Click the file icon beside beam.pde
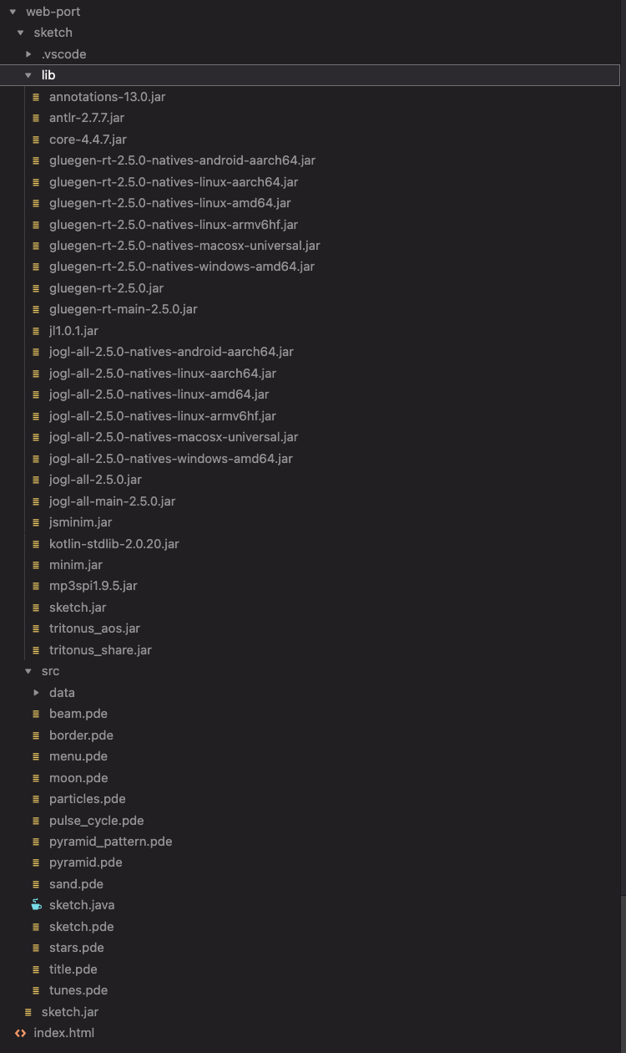Screen dimensions: 626x1053 (x=36, y=714)
